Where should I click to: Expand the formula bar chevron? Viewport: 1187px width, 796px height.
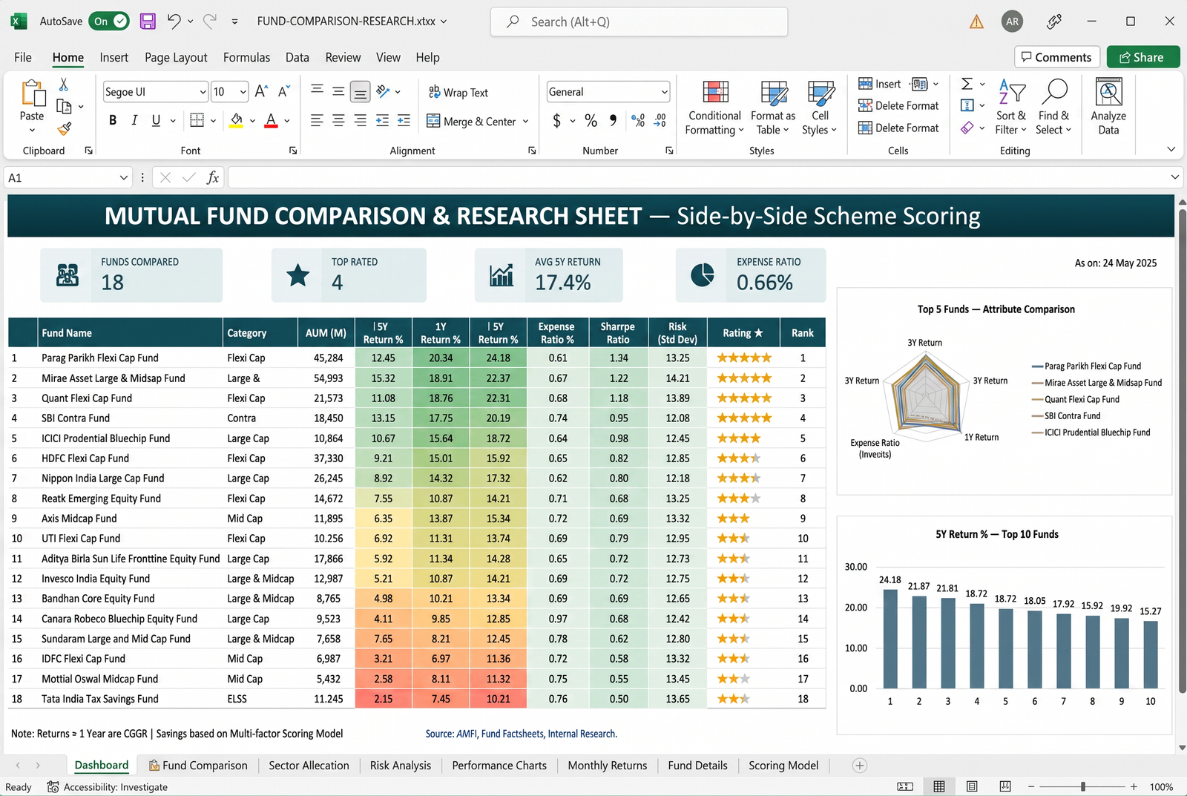[x=1174, y=177]
